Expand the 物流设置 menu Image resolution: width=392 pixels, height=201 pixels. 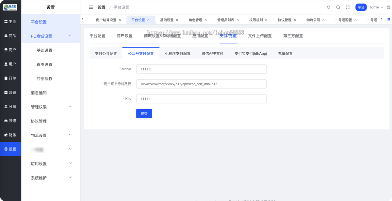[70, 135]
